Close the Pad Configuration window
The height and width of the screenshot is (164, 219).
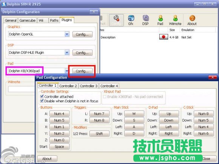(213, 77)
